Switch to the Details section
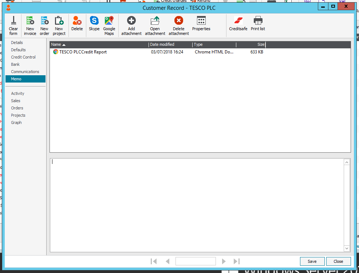 pyautogui.click(x=17, y=43)
